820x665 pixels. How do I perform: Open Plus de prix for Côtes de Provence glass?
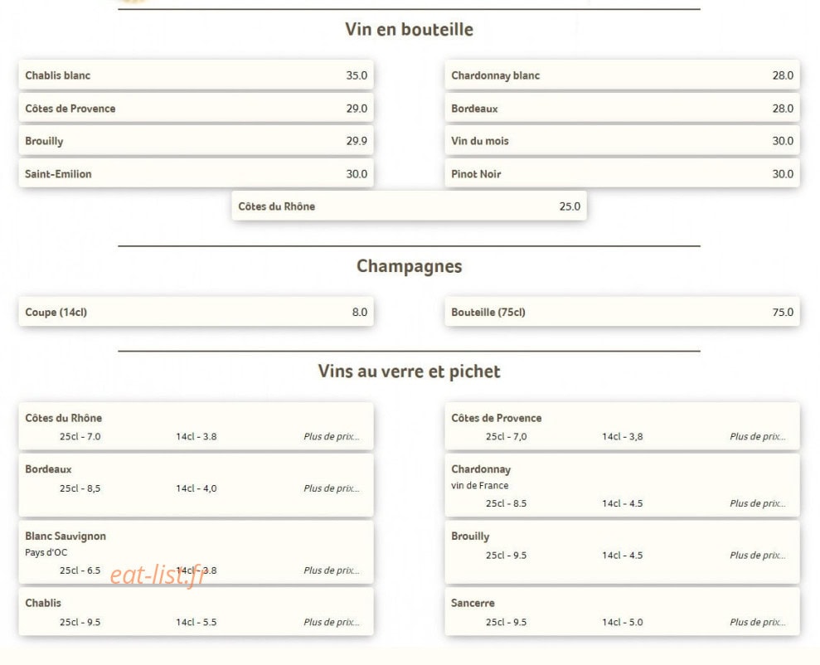758,436
